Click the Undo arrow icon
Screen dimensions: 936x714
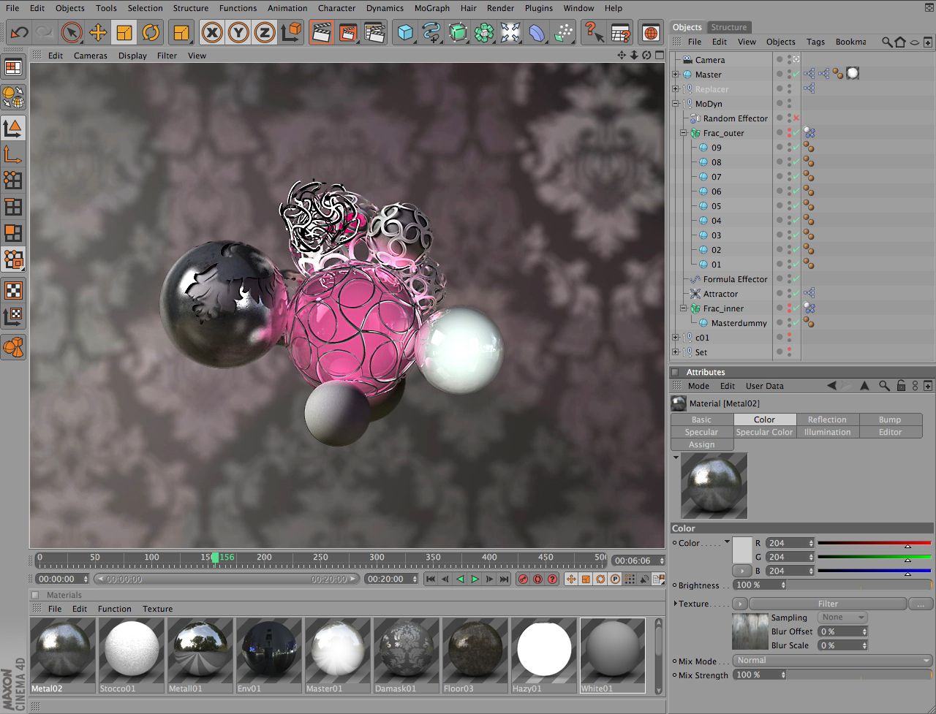click(x=20, y=32)
